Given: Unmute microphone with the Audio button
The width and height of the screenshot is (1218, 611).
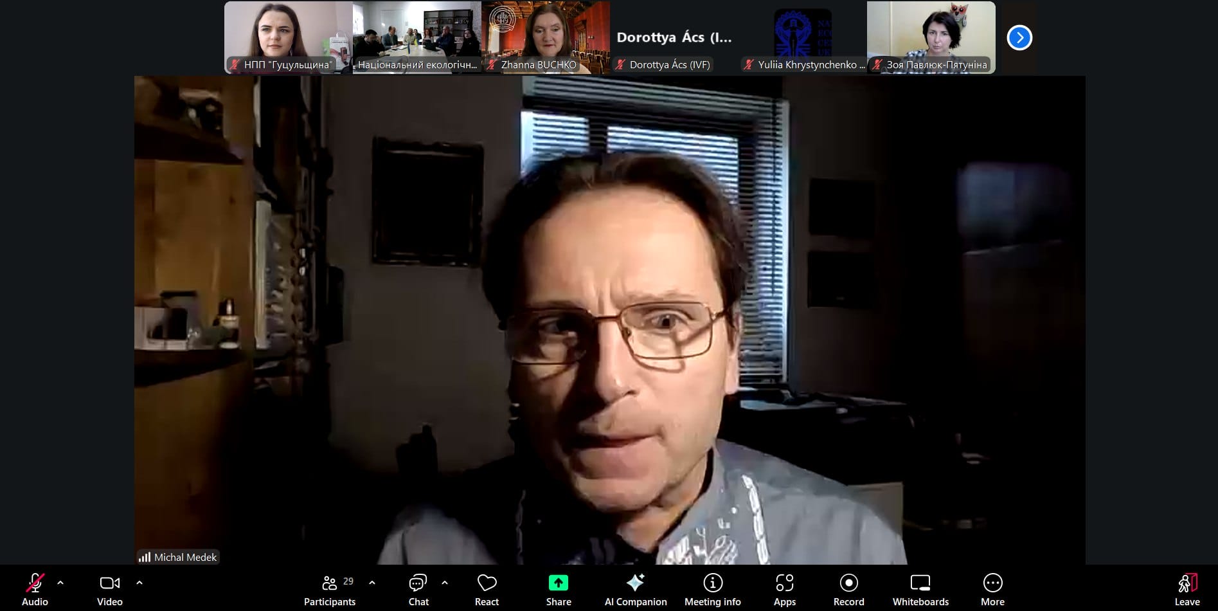Looking at the screenshot, I should pos(35,589).
